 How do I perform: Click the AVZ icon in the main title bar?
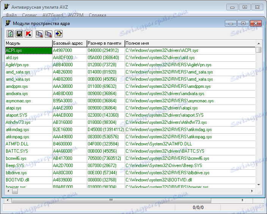[7, 7]
